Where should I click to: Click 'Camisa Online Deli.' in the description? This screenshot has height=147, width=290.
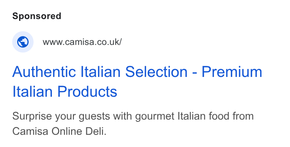[60, 131]
